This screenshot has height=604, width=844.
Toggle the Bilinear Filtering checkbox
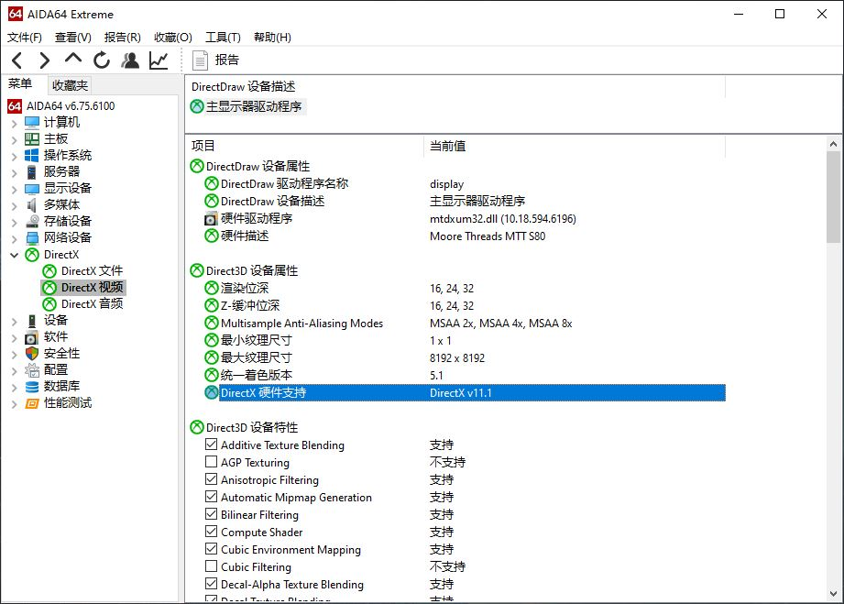click(x=211, y=514)
